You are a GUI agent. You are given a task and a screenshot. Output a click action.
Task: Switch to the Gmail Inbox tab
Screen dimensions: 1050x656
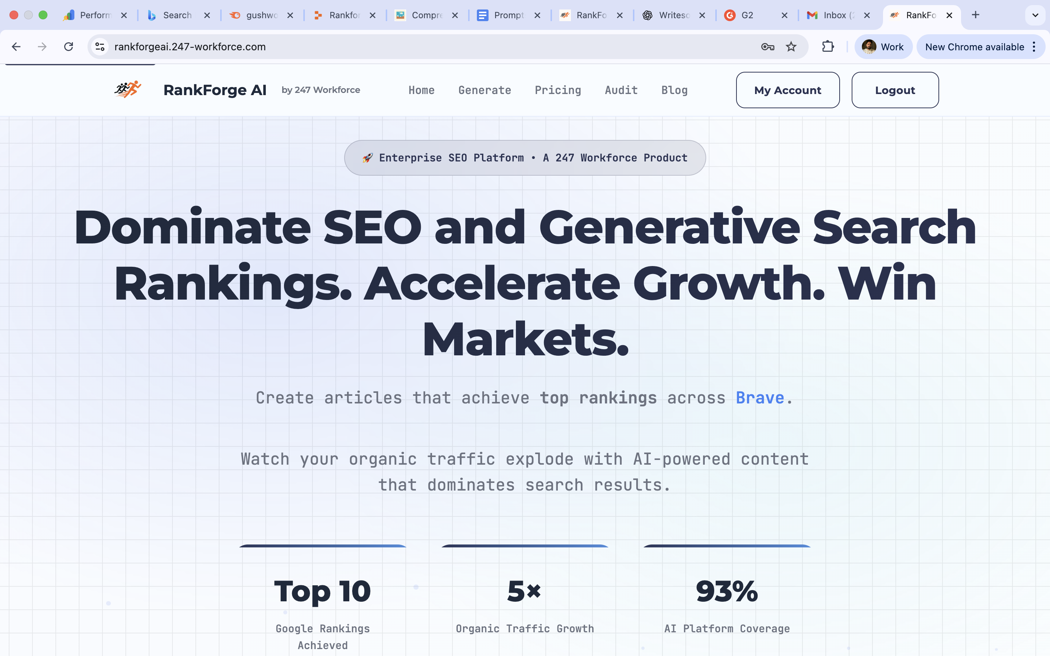pos(833,15)
